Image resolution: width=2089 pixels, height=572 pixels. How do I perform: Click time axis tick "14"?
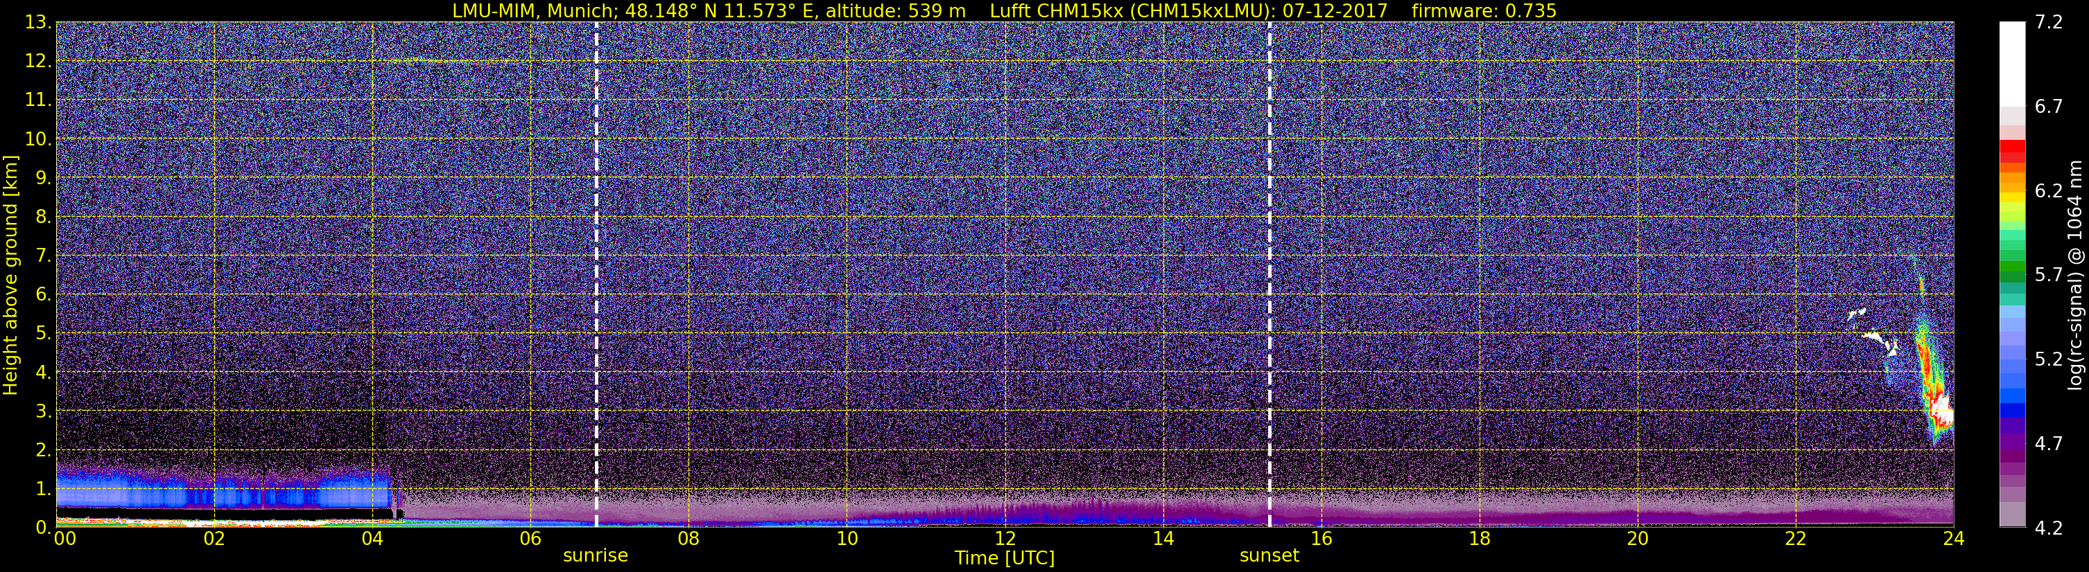click(x=1163, y=539)
